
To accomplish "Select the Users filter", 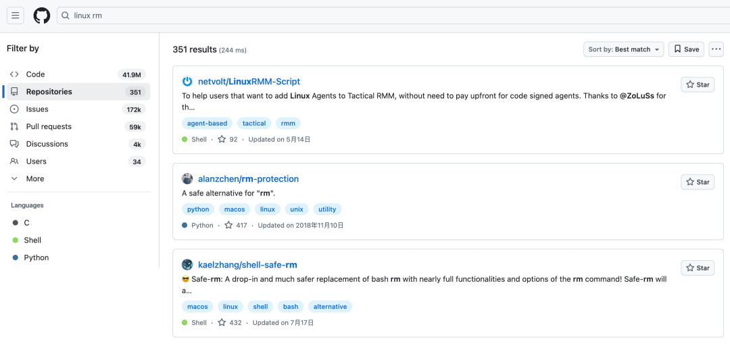I will pyautogui.click(x=78, y=162).
